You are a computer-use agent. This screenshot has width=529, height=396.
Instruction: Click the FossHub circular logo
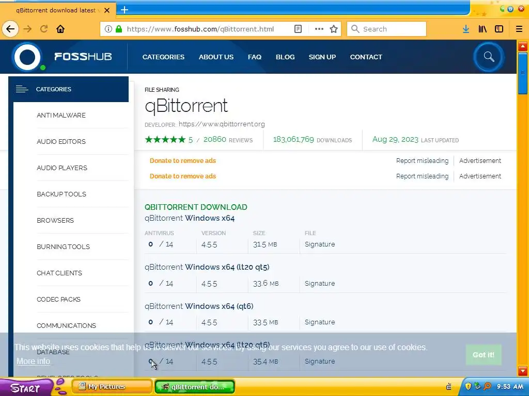tap(28, 57)
